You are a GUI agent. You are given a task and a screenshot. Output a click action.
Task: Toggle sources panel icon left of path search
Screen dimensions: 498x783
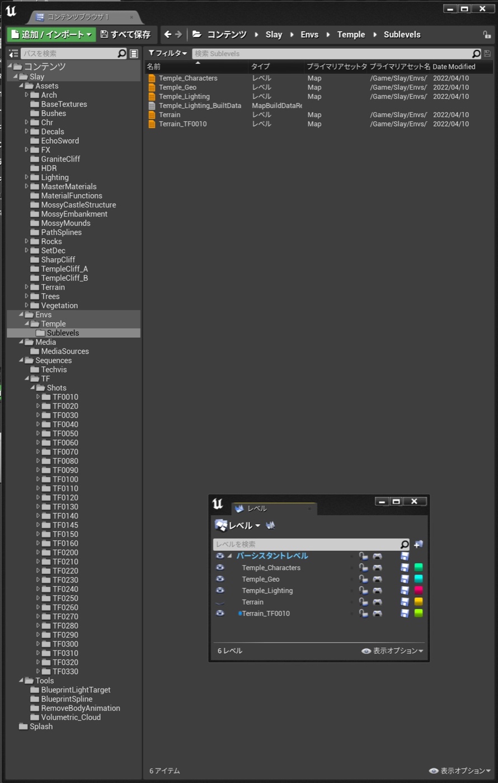point(14,54)
